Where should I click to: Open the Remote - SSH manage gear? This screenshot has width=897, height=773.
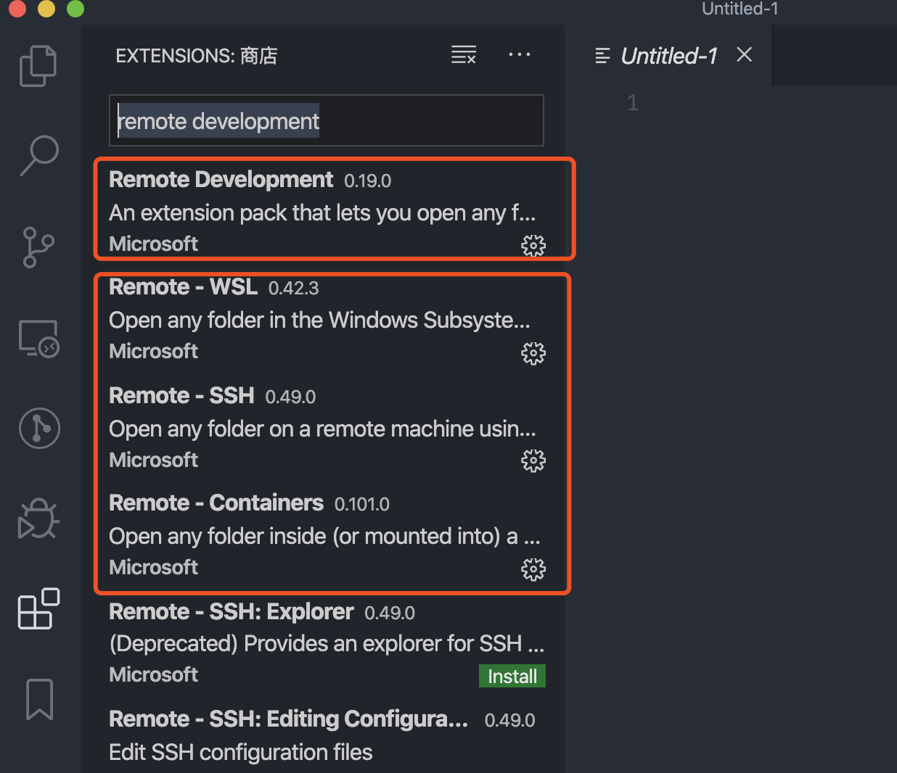click(533, 460)
